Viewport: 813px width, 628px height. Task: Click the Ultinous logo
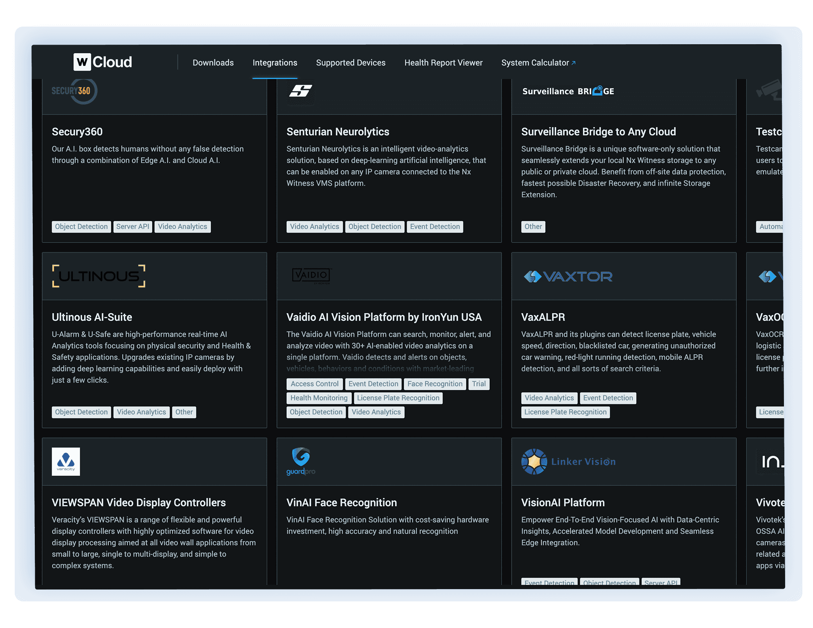tap(99, 276)
